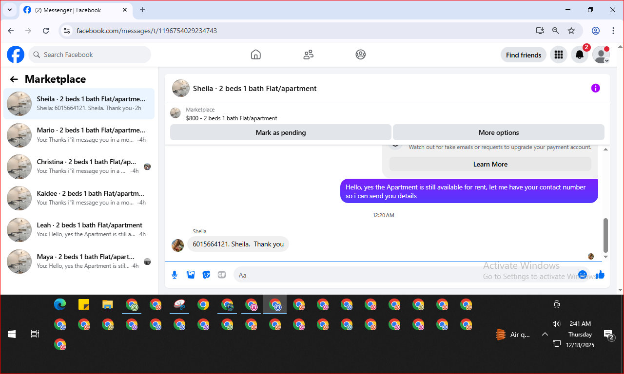Open the Mario conversation
Image resolution: width=624 pixels, height=374 pixels.
click(x=79, y=135)
